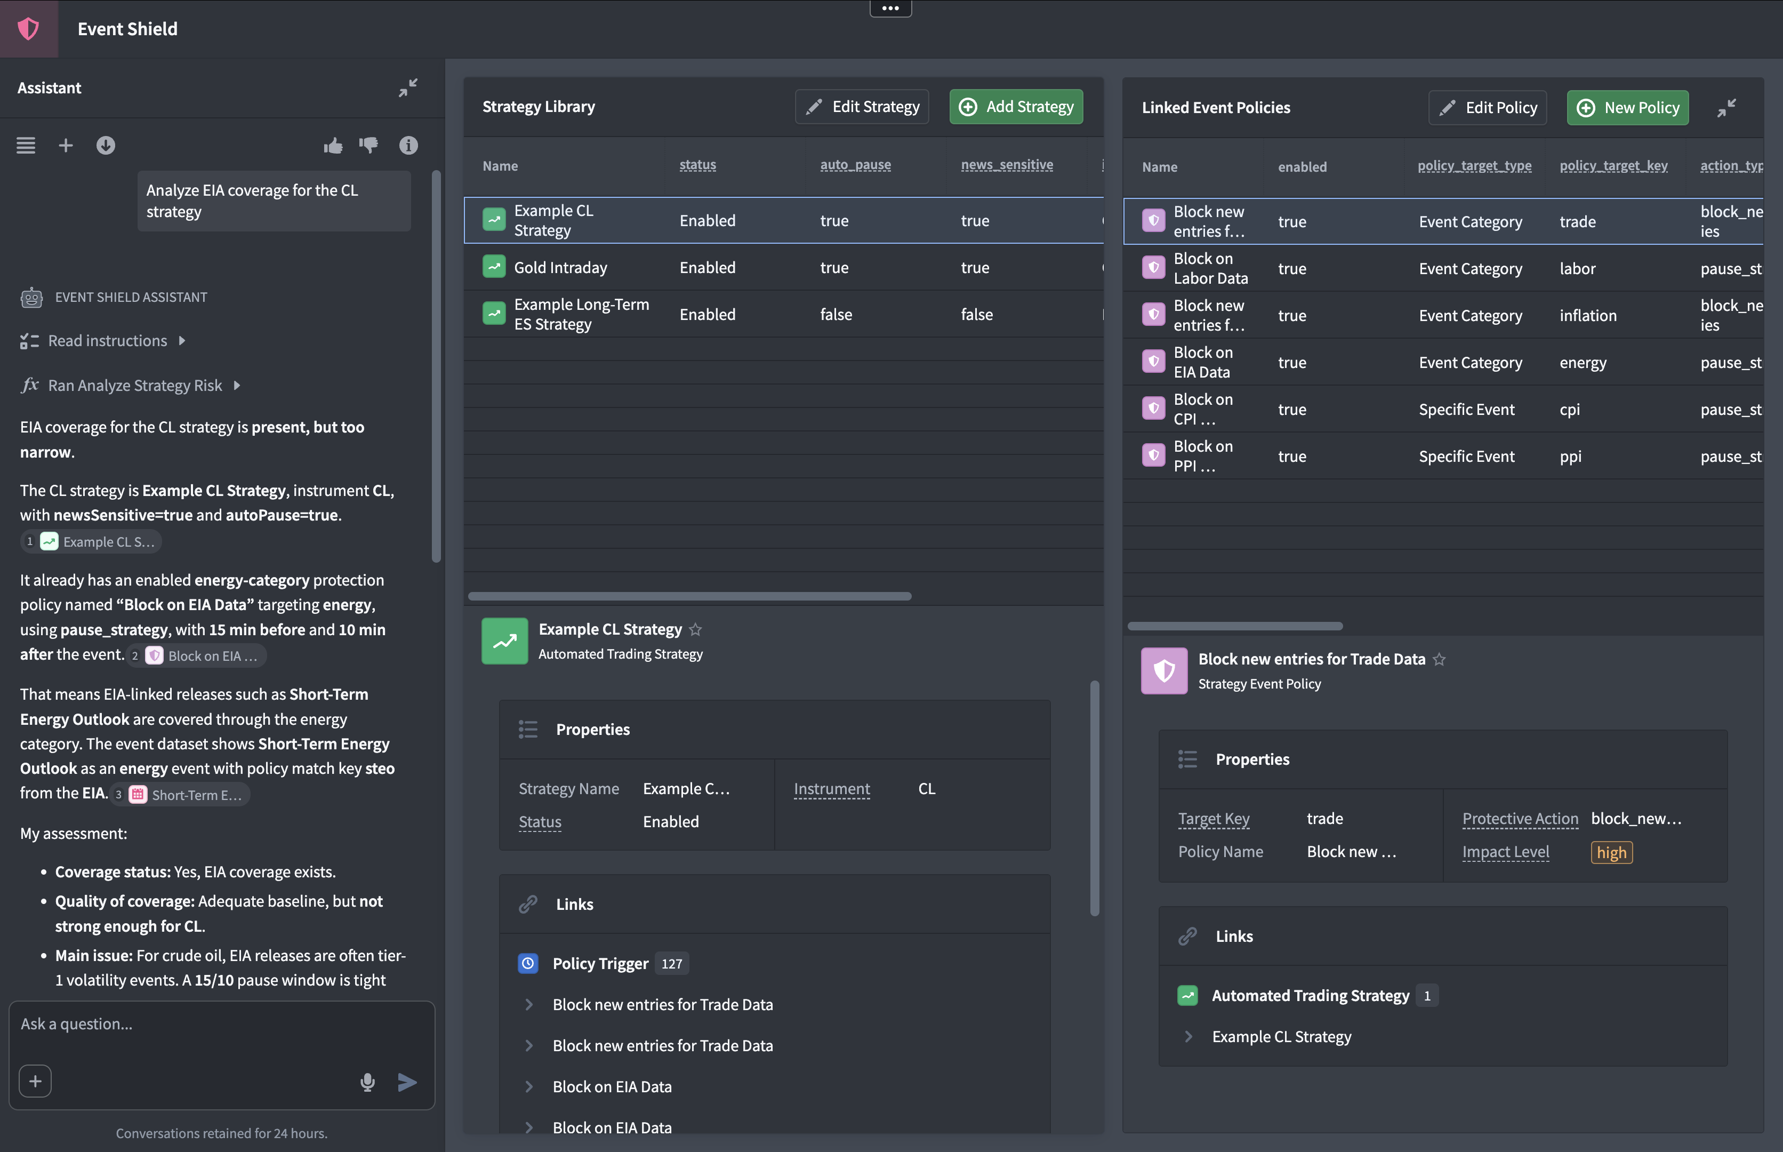Open Block on EIA citation chip
Viewport: 1783px width, 1152px height.
(x=197, y=656)
